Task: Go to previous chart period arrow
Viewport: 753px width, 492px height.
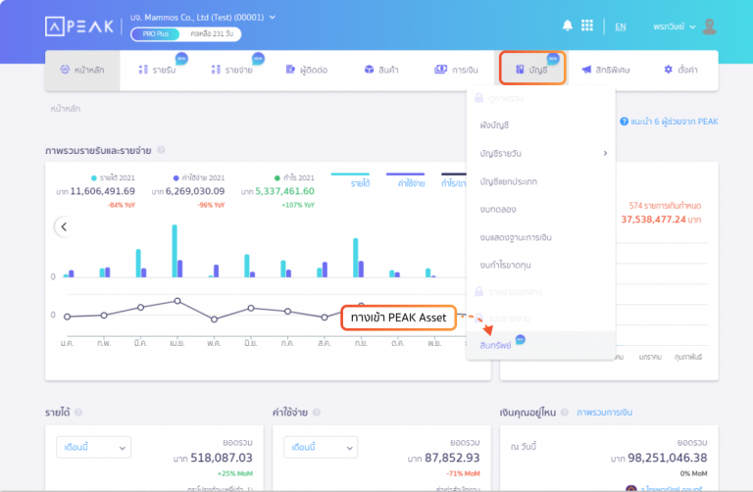Action: (64, 226)
